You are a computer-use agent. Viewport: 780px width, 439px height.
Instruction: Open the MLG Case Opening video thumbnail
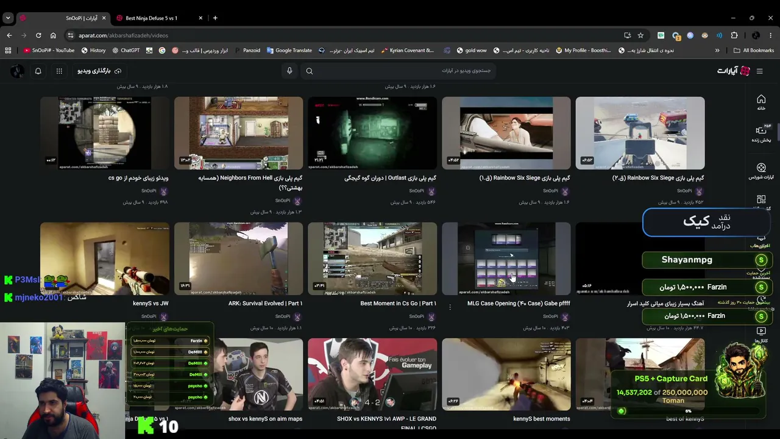[506, 259]
